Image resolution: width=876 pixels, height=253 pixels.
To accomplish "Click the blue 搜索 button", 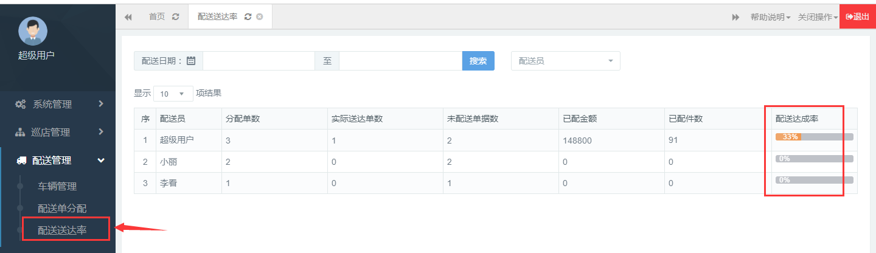I will [x=478, y=61].
